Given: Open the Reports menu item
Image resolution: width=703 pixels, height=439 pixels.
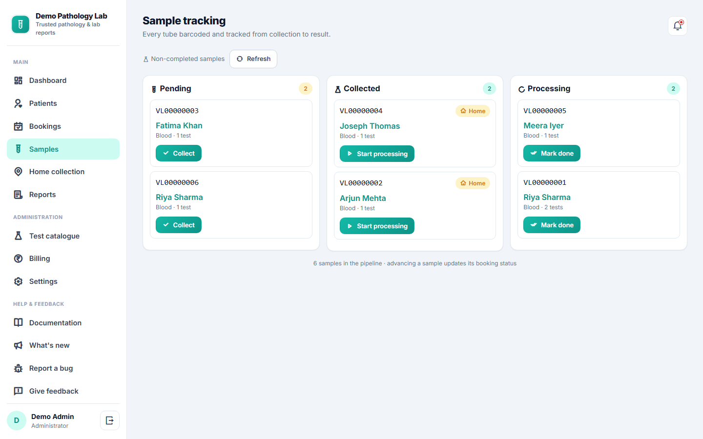Looking at the screenshot, I should [63, 195].
